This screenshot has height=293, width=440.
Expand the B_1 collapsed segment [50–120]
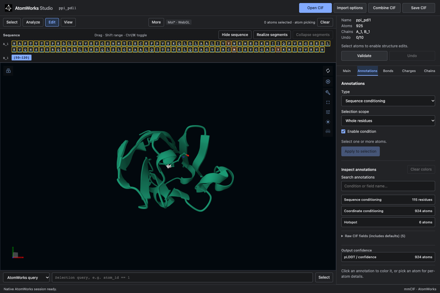[21, 58]
